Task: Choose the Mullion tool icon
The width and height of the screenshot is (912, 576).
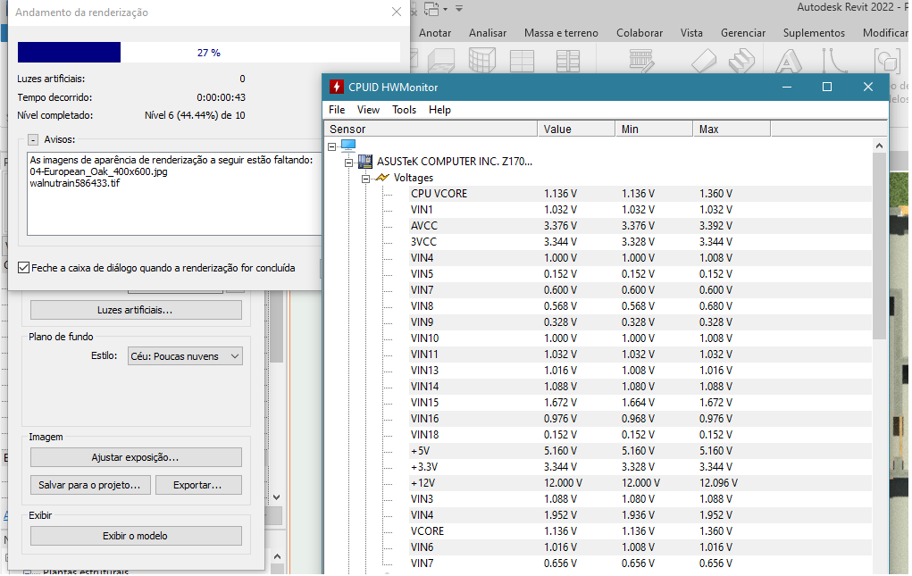Action: [x=568, y=61]
